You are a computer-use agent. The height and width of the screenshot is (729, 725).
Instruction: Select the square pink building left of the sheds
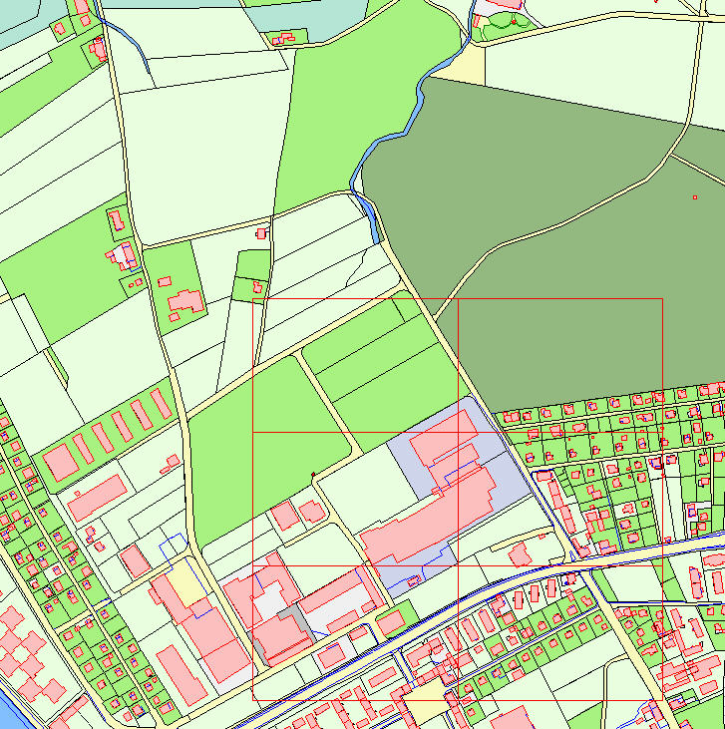[62, 463]
